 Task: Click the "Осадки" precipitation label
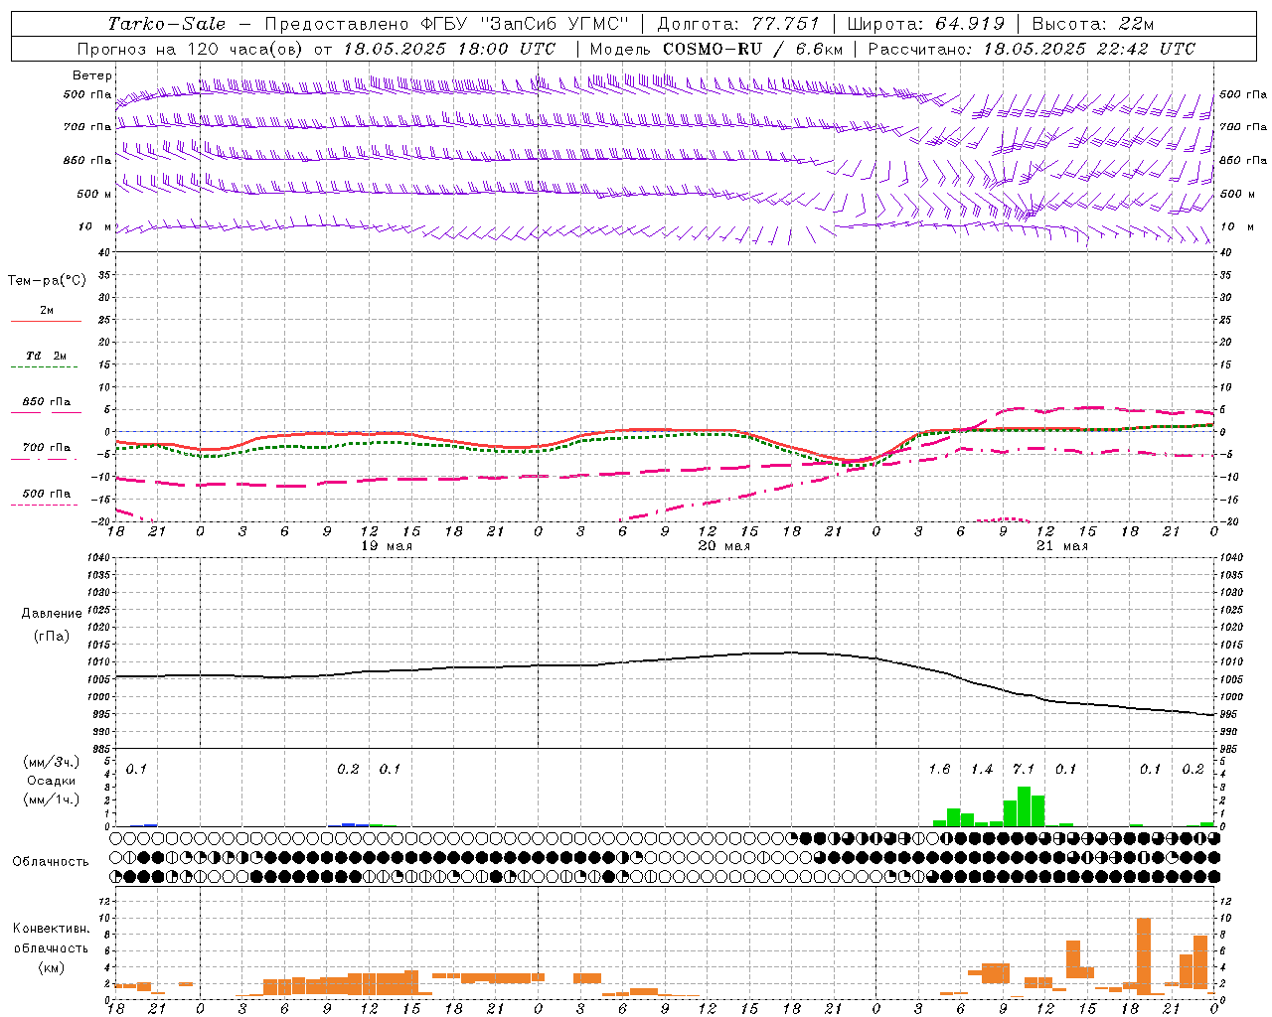pyautogui.click(x=52, y=781)
